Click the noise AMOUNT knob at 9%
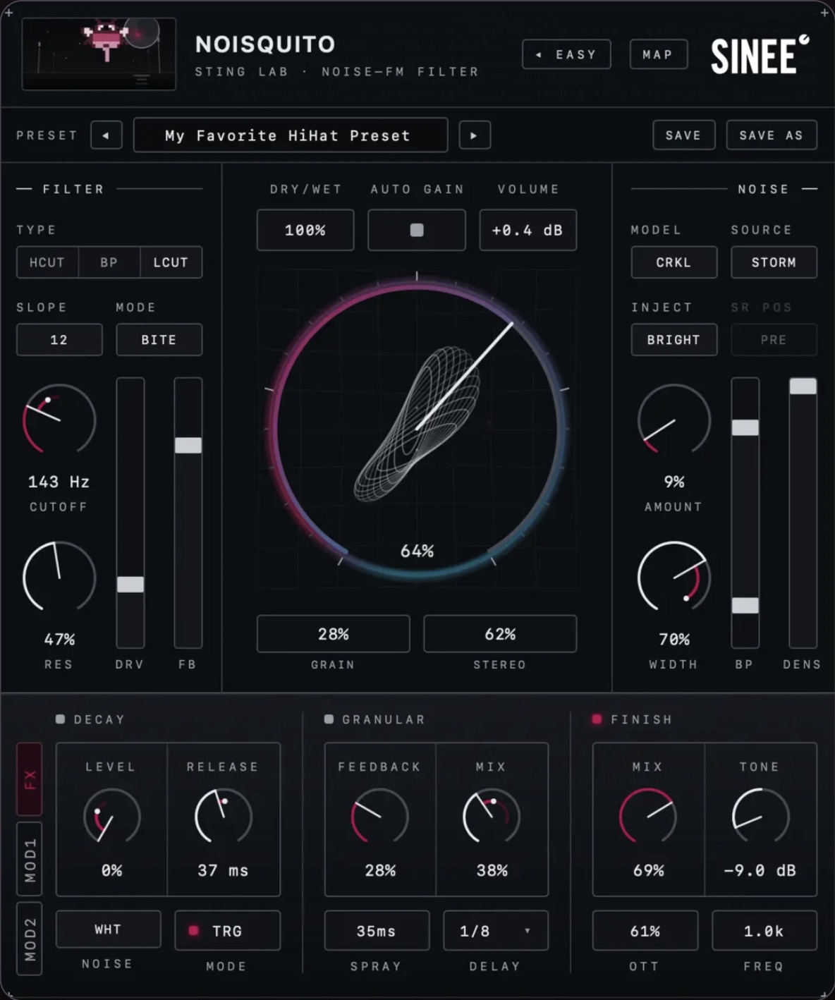Image resolution: width=835 pixels, height=1000 pixels. [x=674, y=420]
